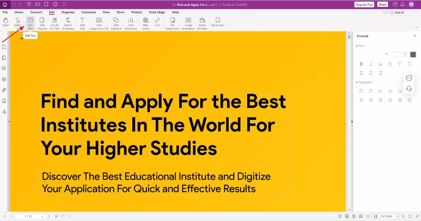Select the Hand tool
The height and width of the screenshot is (221, 421).
click(6, 22)
